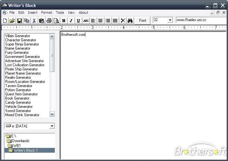The height and width of the screenshot is (161, 228).
Task: Open the File menu
Action: pos(12,12)
